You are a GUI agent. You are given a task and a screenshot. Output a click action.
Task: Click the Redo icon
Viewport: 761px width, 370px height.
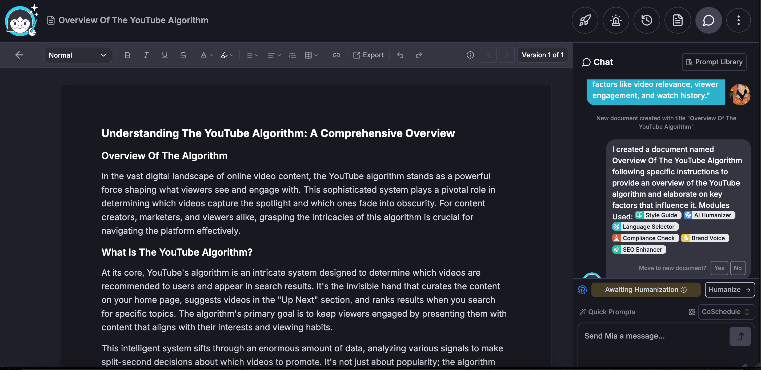pos(418,55)
